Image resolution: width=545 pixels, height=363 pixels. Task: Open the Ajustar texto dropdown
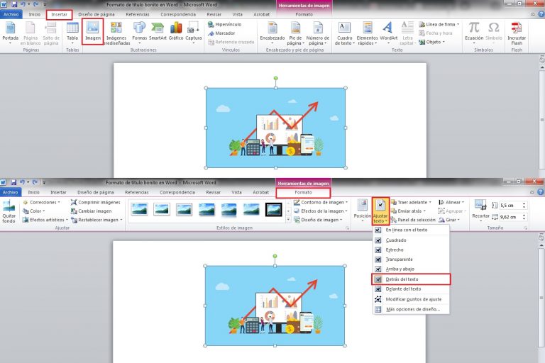click(381, 211)
